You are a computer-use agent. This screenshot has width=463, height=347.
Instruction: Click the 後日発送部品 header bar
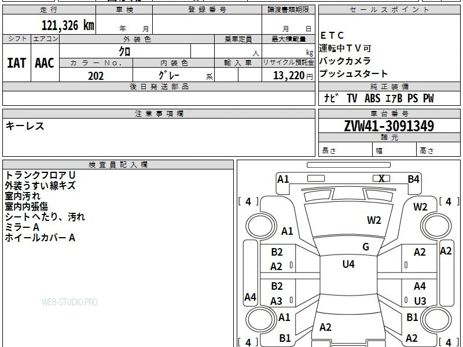[x=159, y=87]
